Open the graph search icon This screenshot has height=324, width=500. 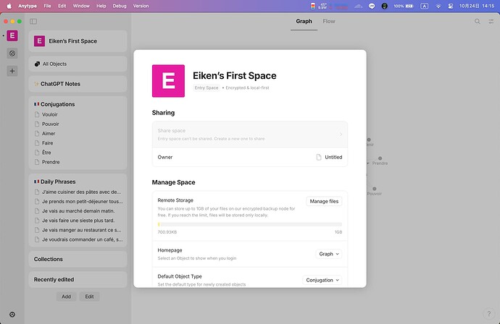(478, 21)
